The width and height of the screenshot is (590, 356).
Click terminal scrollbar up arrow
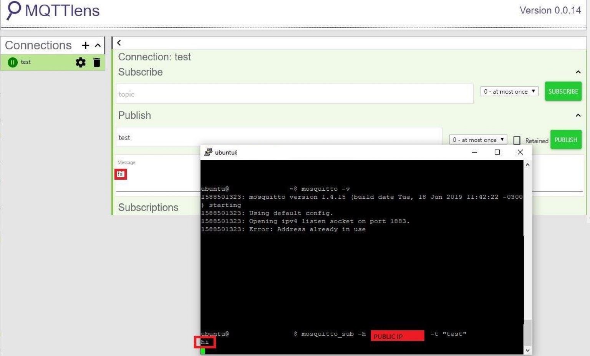pos(527,165)
